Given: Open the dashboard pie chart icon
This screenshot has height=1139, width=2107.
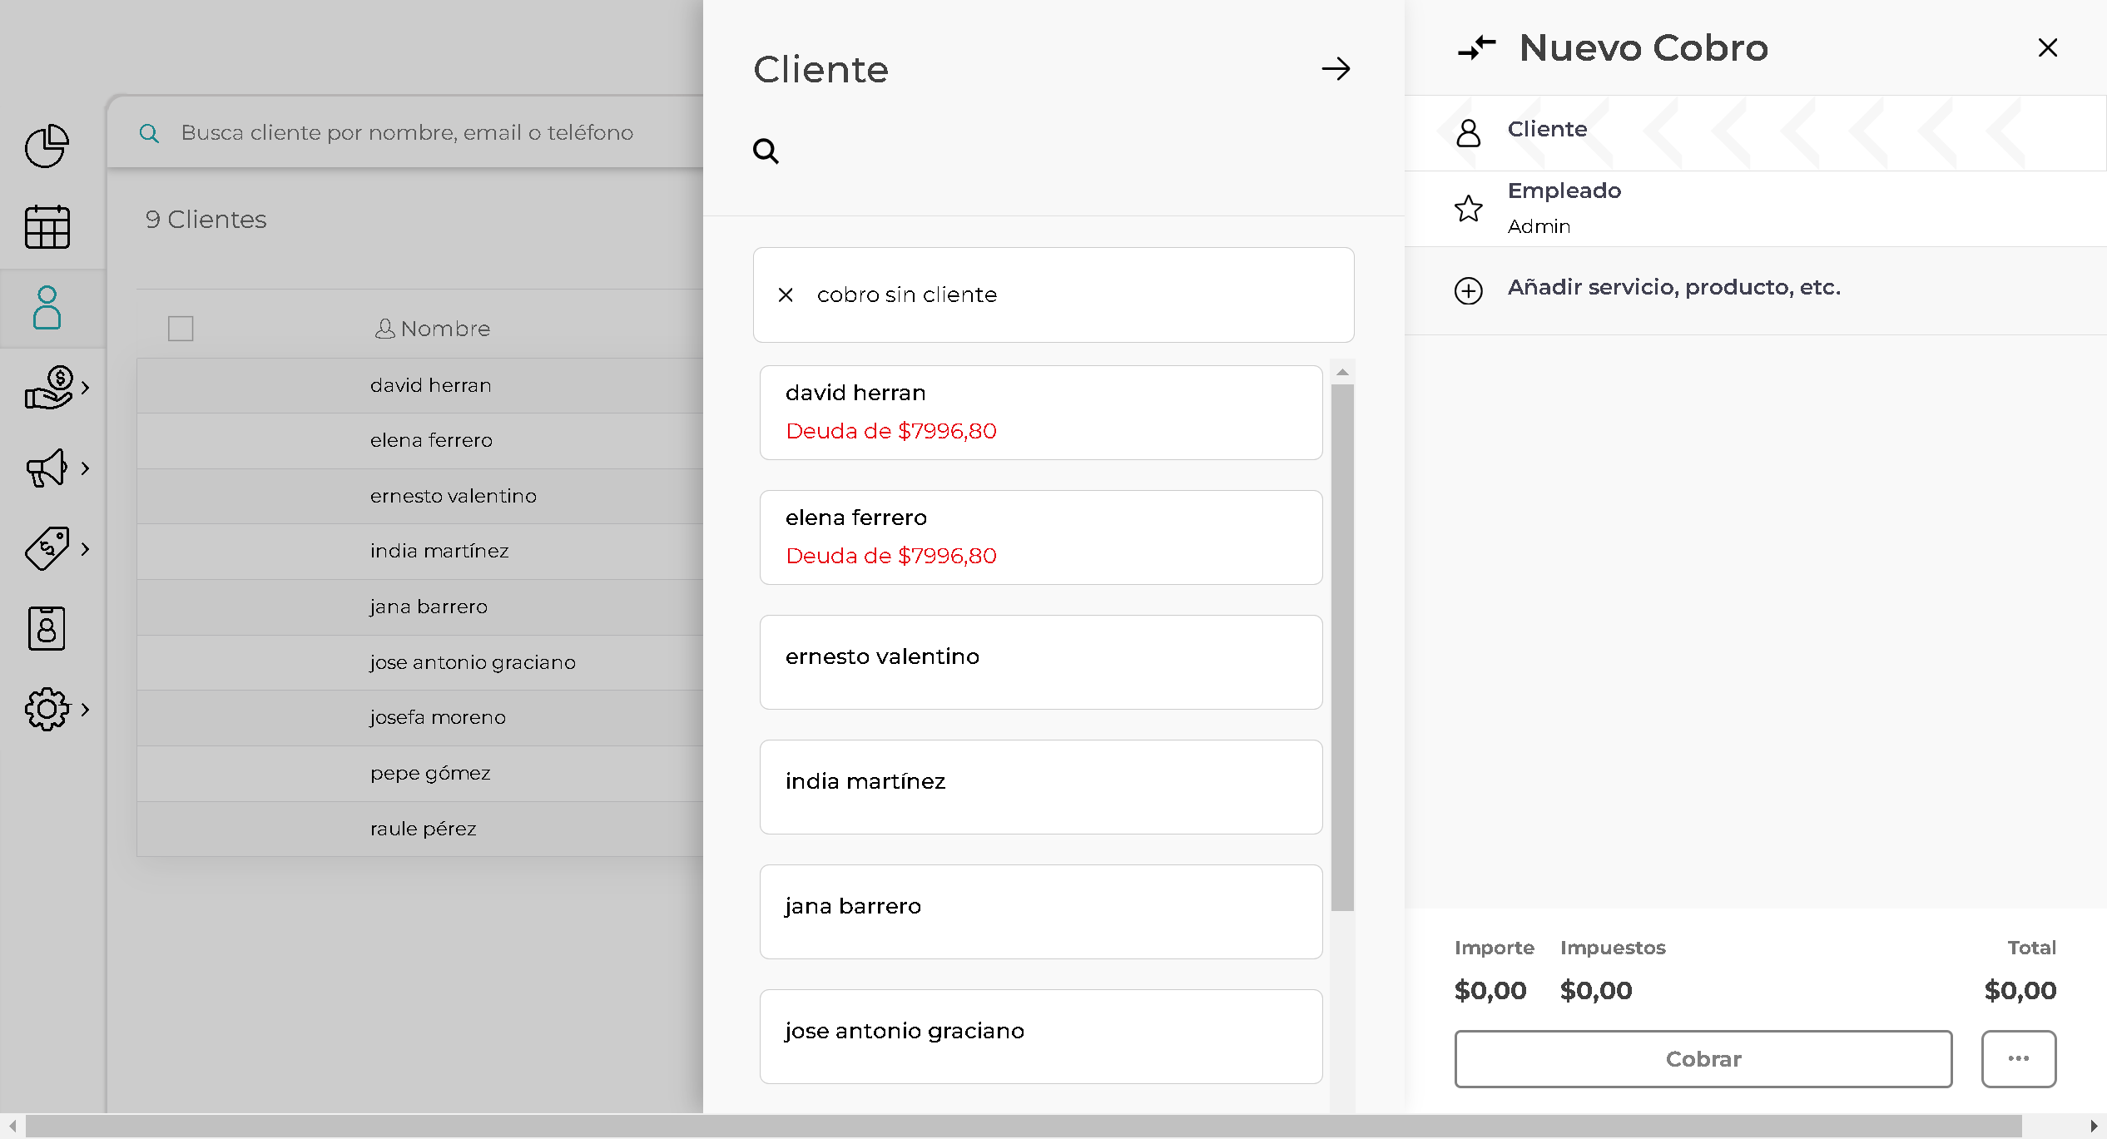Looking at the screenshot, I should coord(47,146).
